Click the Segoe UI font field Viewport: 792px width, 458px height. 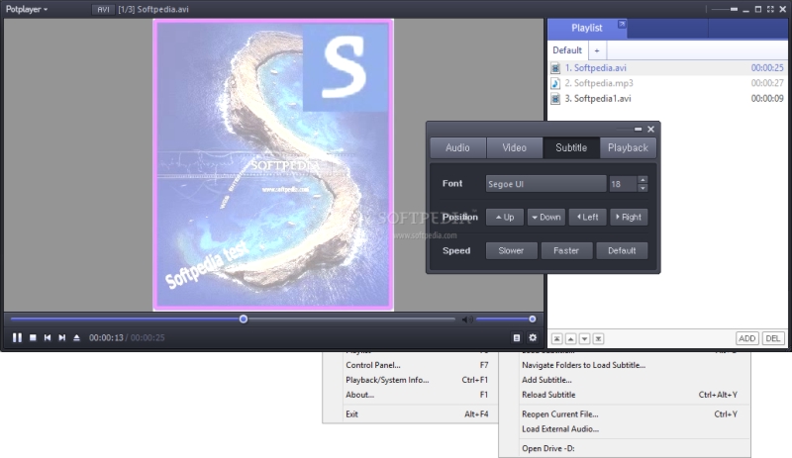point(546,184)
